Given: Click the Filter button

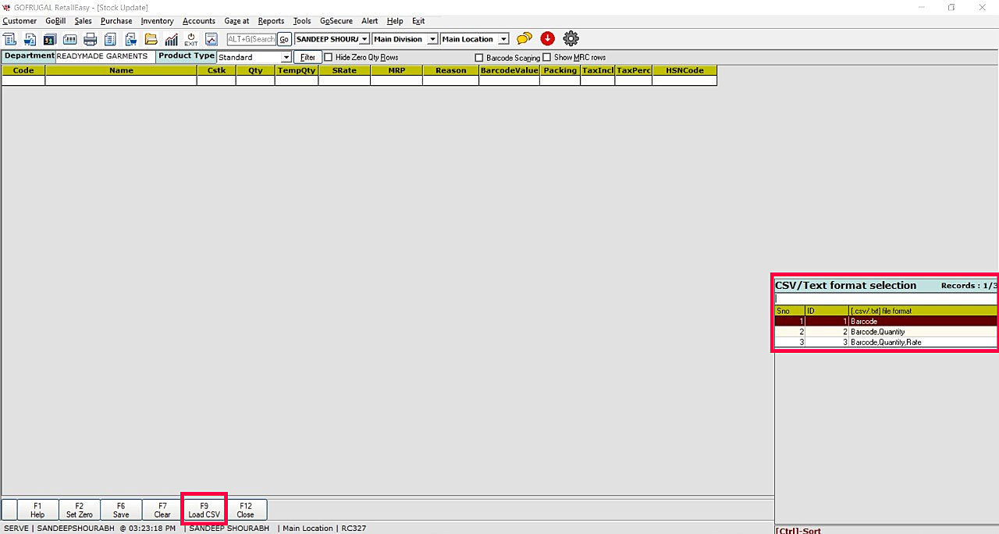Looking at the screenshot, I should tap(308, 57).
